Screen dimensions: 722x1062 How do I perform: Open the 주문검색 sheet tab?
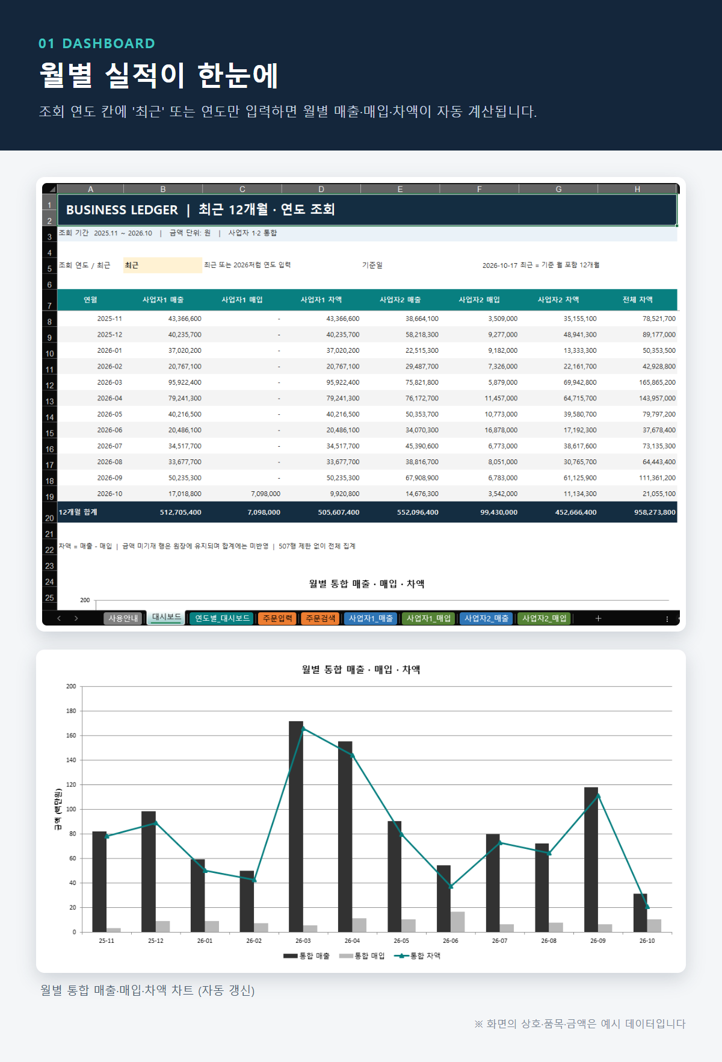(320, 618)
